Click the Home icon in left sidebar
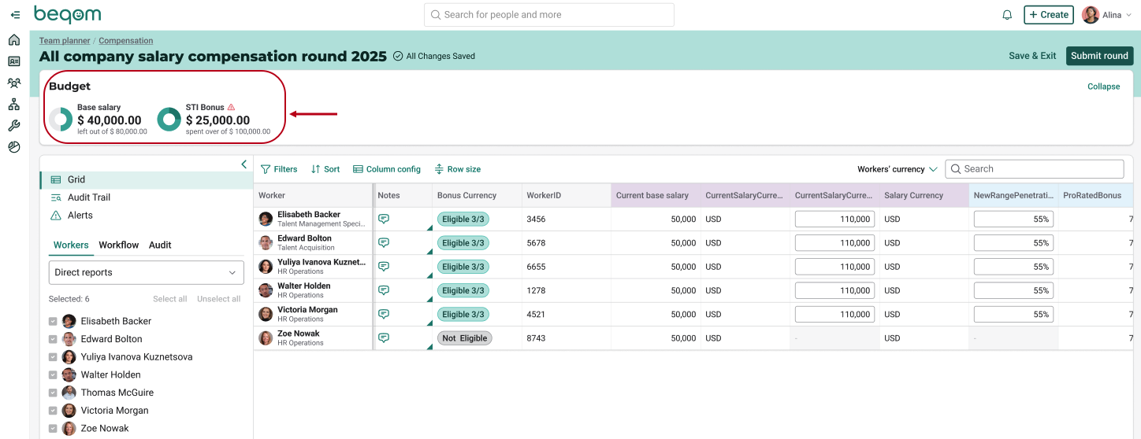The image size is (1141, 439). coord(14,39)
